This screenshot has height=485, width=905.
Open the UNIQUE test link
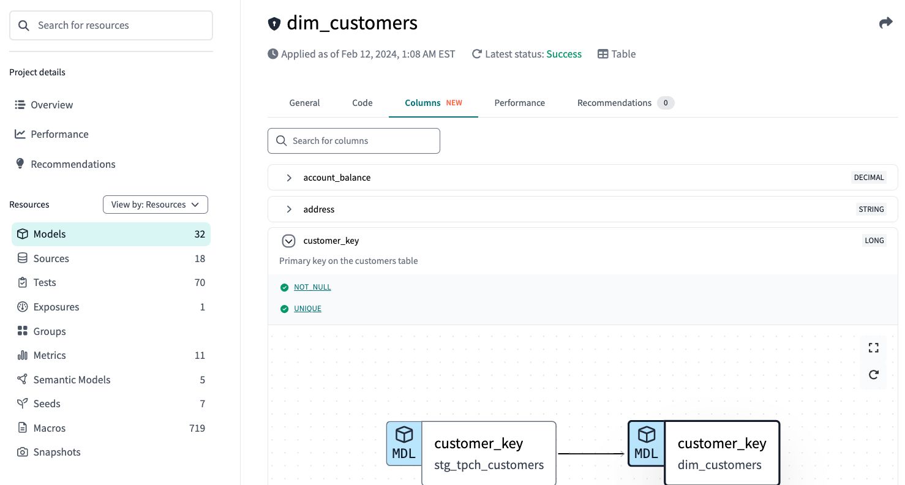[x=307, y=309]
